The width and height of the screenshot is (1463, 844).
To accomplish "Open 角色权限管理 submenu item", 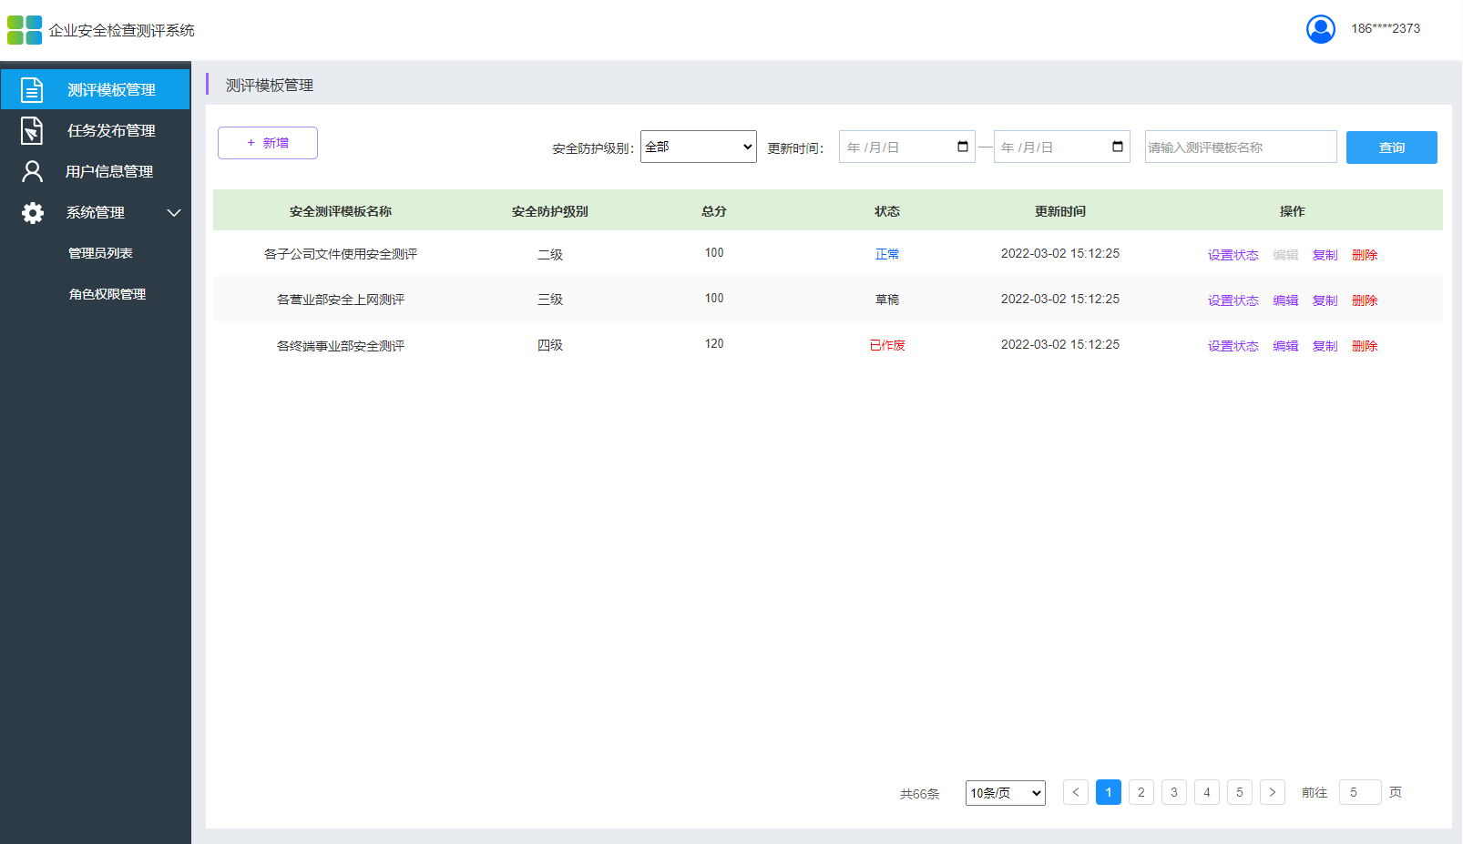I will coord(107,294).
